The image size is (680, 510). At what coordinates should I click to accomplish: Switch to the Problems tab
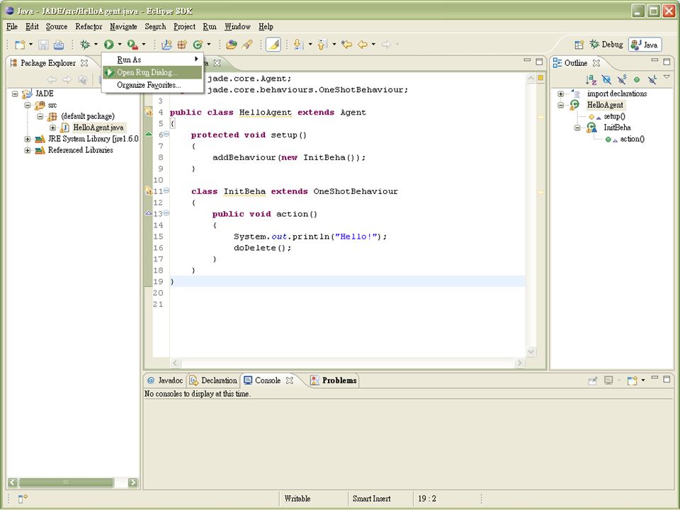coord(334,380)
